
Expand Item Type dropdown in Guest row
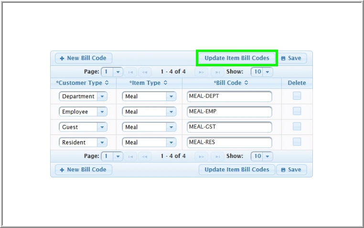click(x=171, y=127)
